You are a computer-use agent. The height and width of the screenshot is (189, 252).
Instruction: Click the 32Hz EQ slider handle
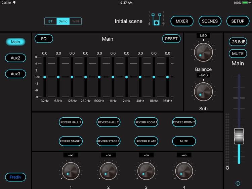[45, 77]
